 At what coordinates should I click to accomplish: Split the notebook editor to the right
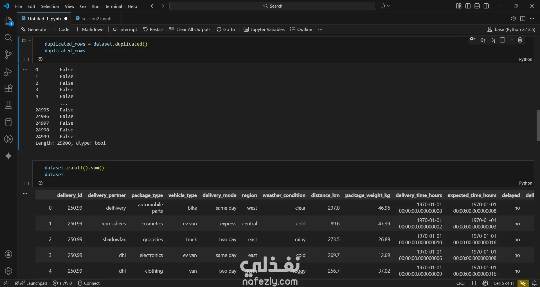[x=523, y=19]
